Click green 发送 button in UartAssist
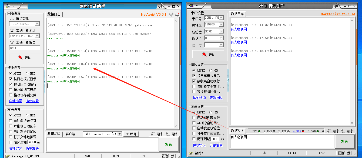 click(344, 142)
